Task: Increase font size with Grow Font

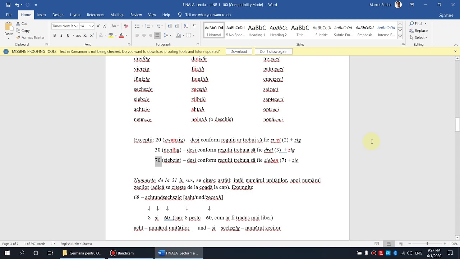Action: 98,26
